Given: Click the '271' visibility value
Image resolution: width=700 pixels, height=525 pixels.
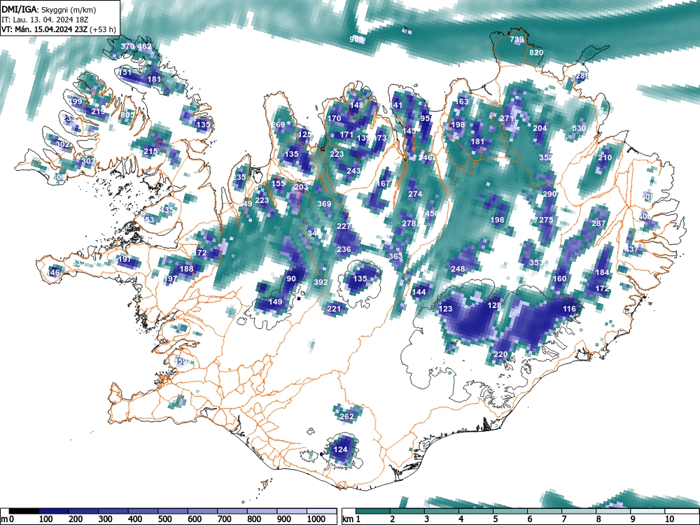Looking at the screenshot, I should click(507, 118).
